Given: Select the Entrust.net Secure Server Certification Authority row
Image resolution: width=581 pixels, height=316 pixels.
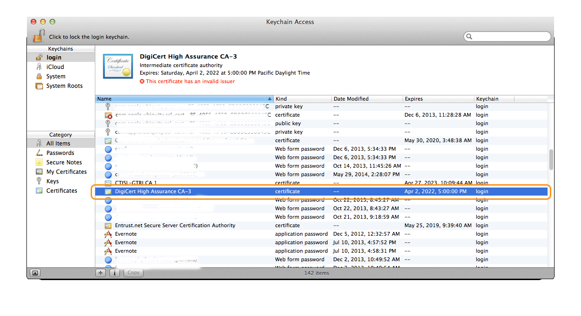Looking at the screenshot, I should point(321,225).
